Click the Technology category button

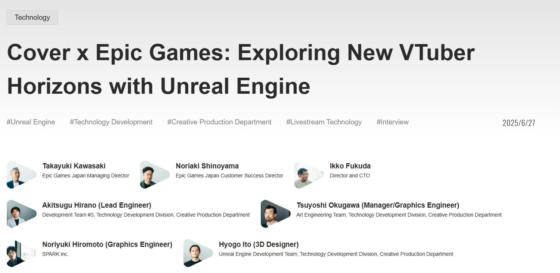(32, 18)
